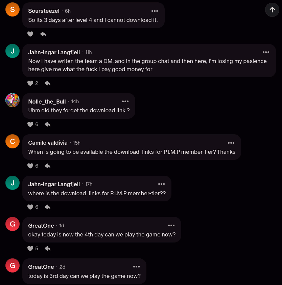Screen dimensions: 282x285
Task: Heart Jahn-Ingar's 17h comment
Action: click(x=30, y=207)
